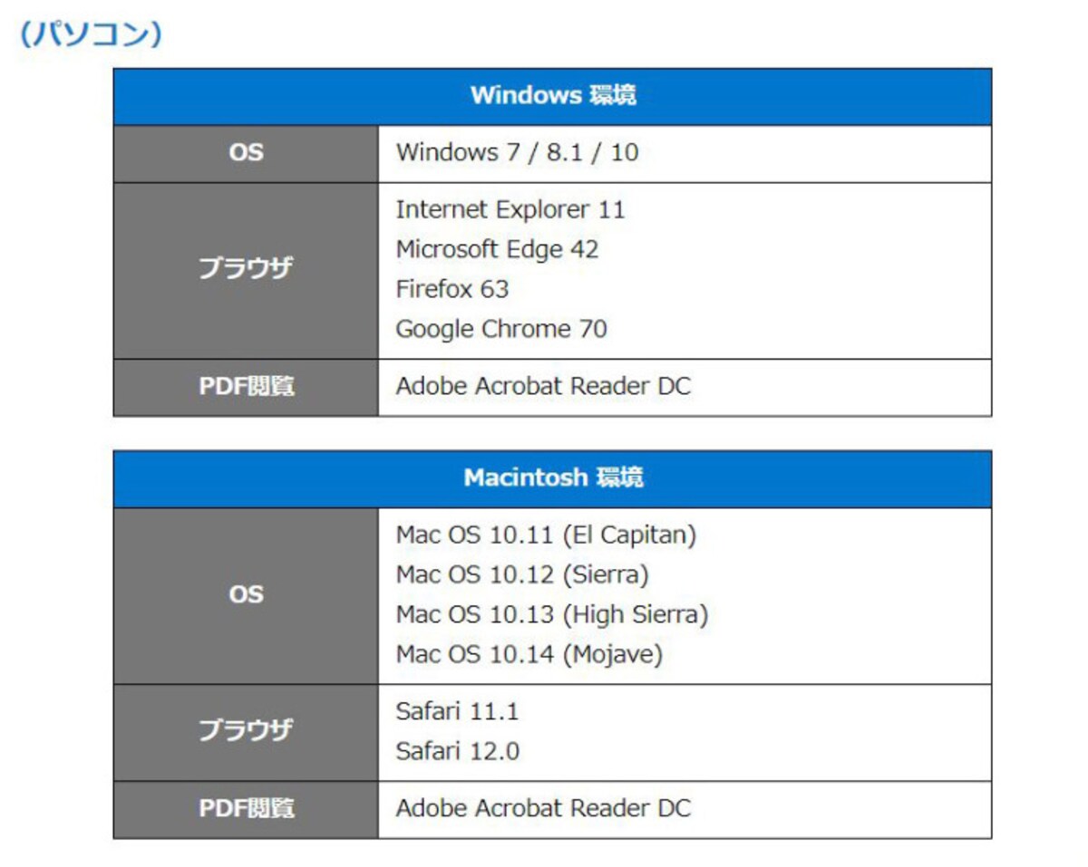
Task: Select the Windows 環境 table header
Action: tap(553, 95)
